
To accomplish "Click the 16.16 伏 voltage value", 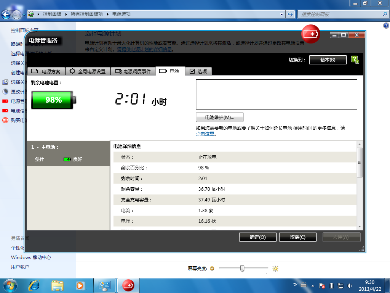I will 207,221.
